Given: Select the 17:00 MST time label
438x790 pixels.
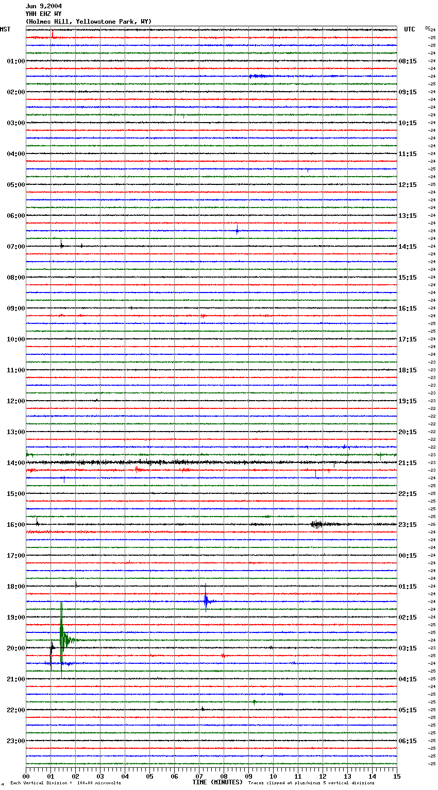Looking at the screenshot, I should click(16, 556).
